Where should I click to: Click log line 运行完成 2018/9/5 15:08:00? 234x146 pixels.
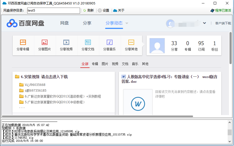22,141
